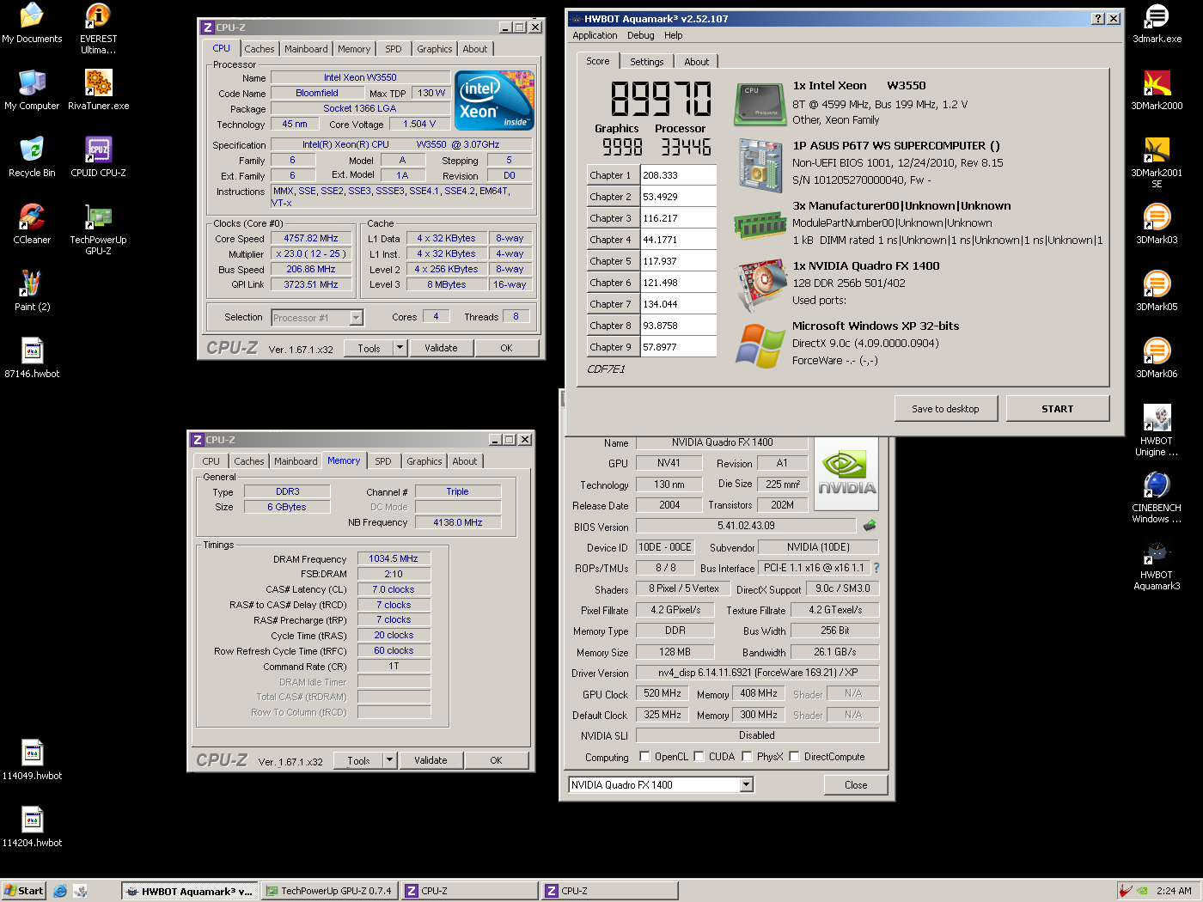Open Graphics tab in Memory CPU-Z window
This screenshot has width=1203, height=902.
(x=424, y=461)
